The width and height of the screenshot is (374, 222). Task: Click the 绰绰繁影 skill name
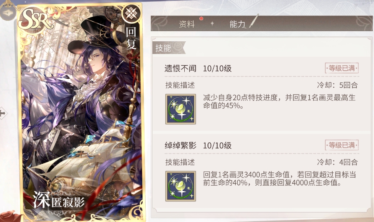pos(180,146)
